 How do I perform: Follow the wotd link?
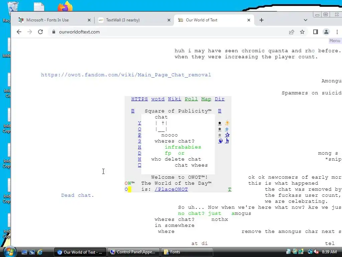click(158, 99)
